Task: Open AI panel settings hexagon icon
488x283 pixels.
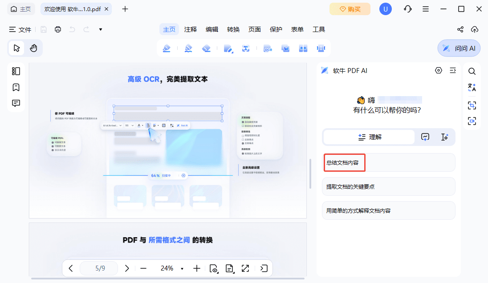Action: [439, 71]
